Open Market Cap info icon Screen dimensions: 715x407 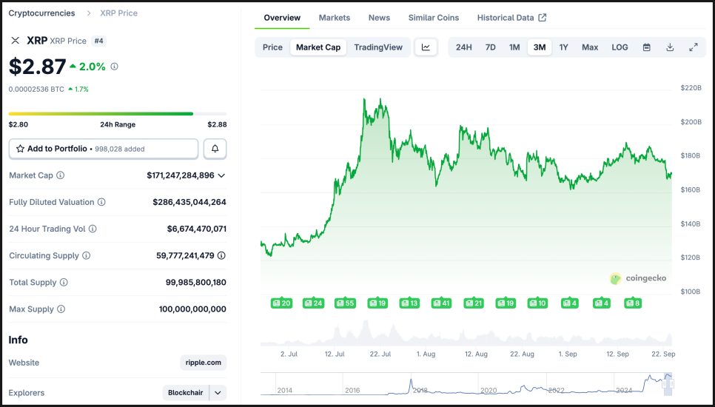click(60, 175)
